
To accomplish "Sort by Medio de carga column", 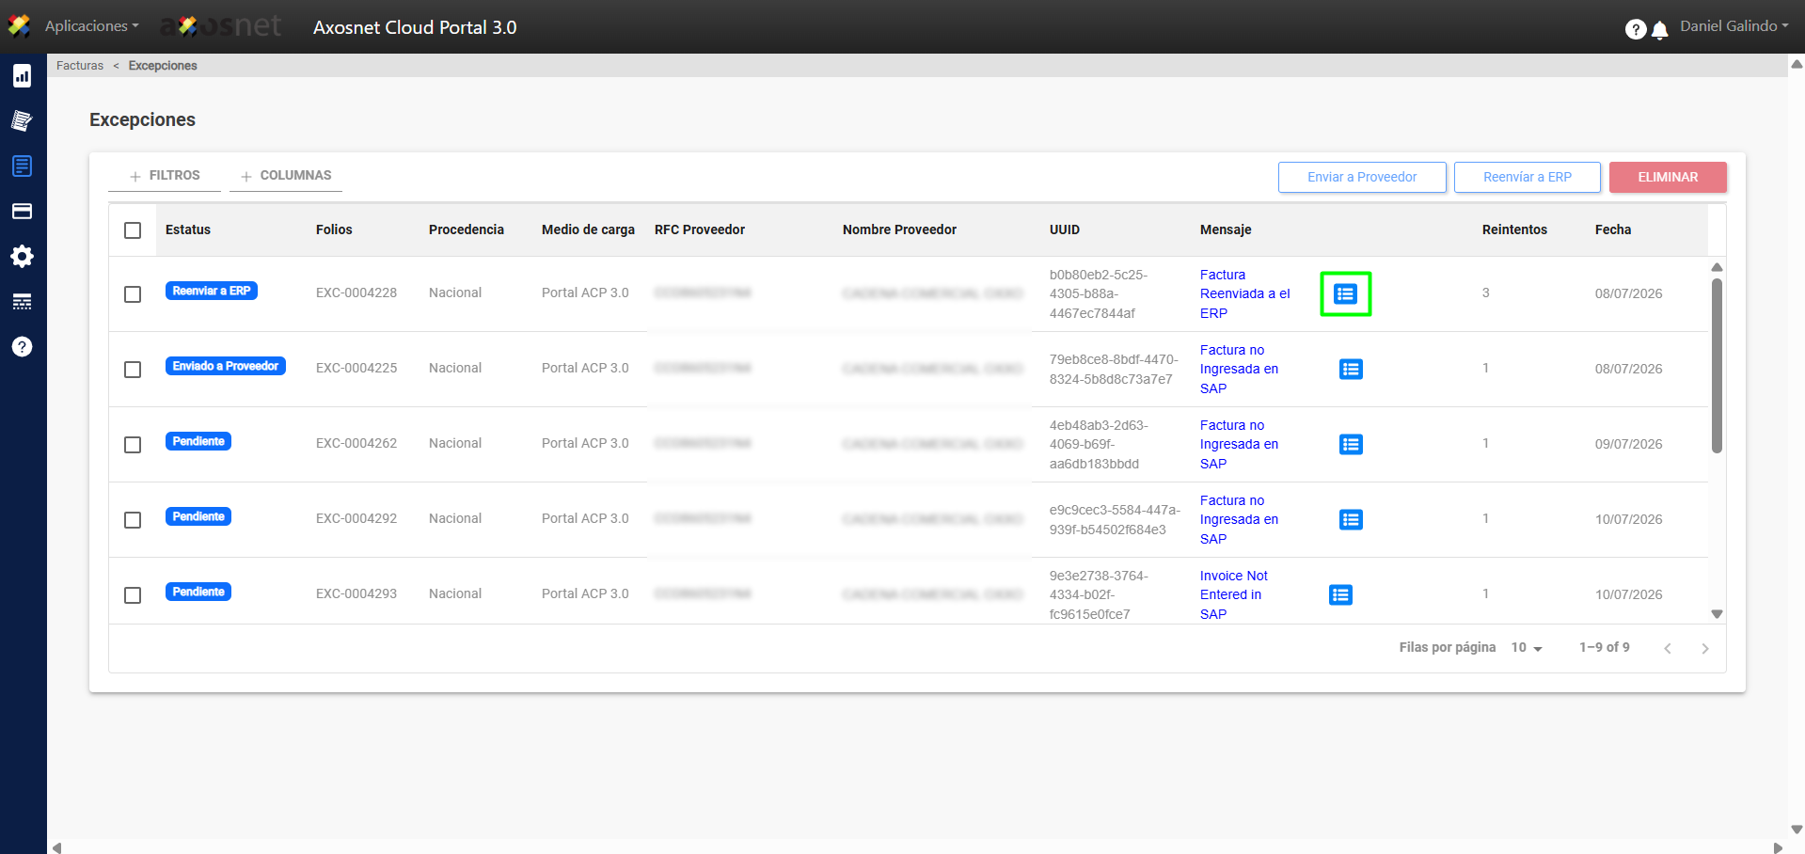I will (588, 229).
